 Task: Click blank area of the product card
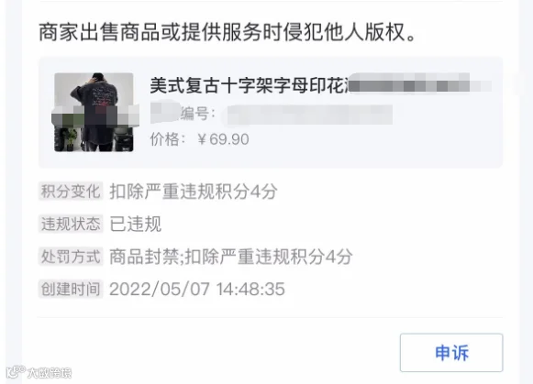[374, 146]
